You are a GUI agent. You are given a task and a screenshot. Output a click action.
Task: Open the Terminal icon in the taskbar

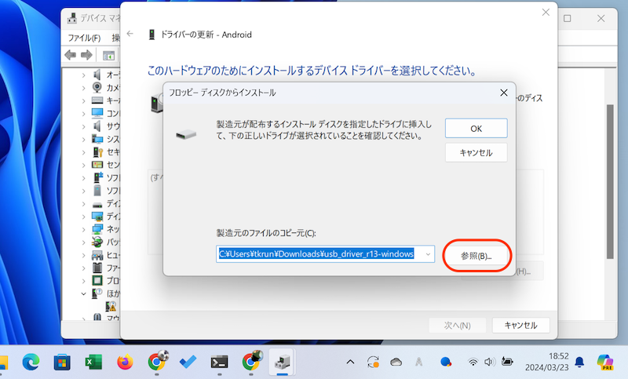pos(220,362)
